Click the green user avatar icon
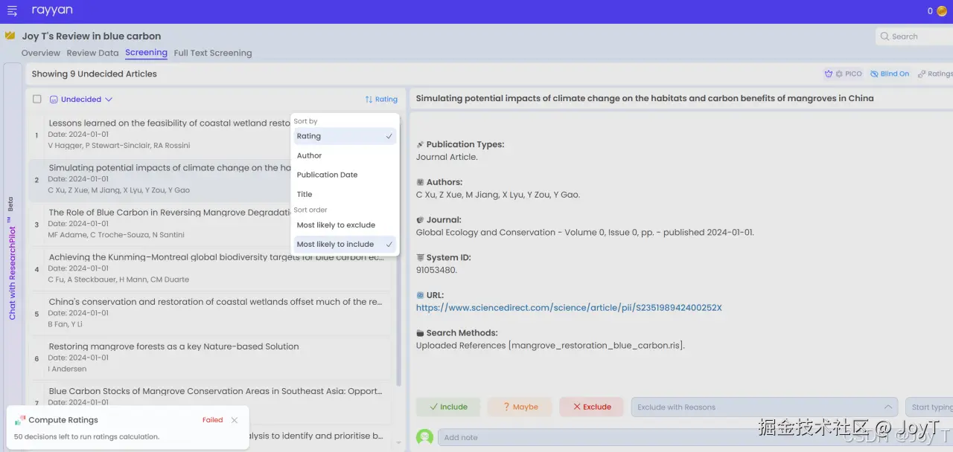Viewport: 953px width, 452px height. click(x=425, y=437)
